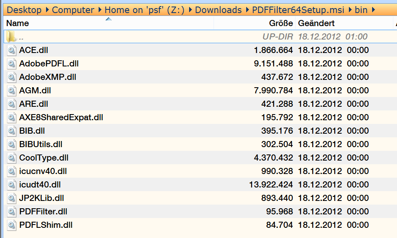Click the parent directory folder icon
This screenshot has width=397, height=238.
tap(11, 36)
